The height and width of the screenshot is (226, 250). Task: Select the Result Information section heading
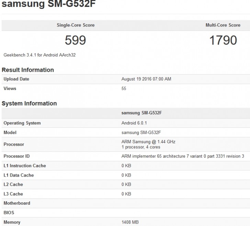[28, 70]
